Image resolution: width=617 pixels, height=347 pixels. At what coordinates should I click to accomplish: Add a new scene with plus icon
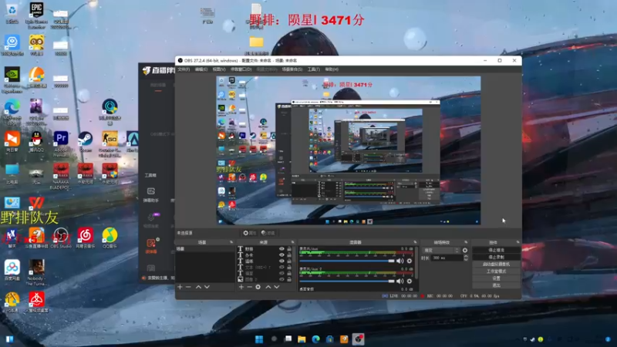(x=180, y=287)
